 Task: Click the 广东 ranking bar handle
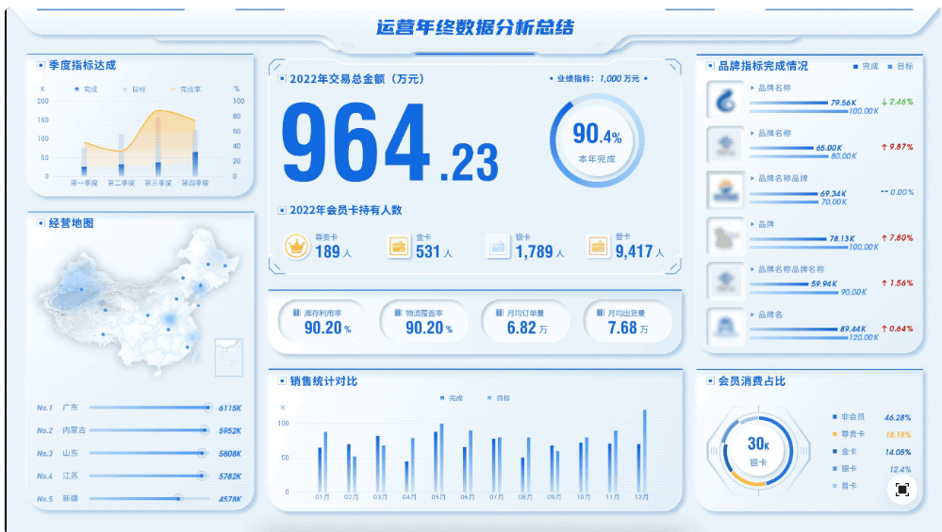(x=207, y=408)
